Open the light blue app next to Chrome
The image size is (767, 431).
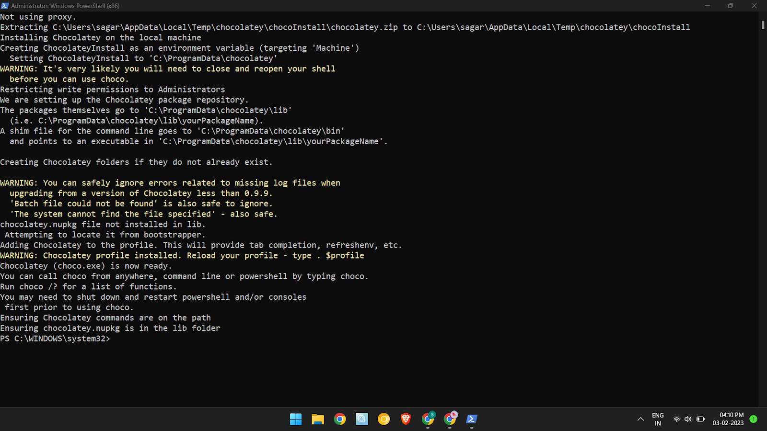pos(362,419)
